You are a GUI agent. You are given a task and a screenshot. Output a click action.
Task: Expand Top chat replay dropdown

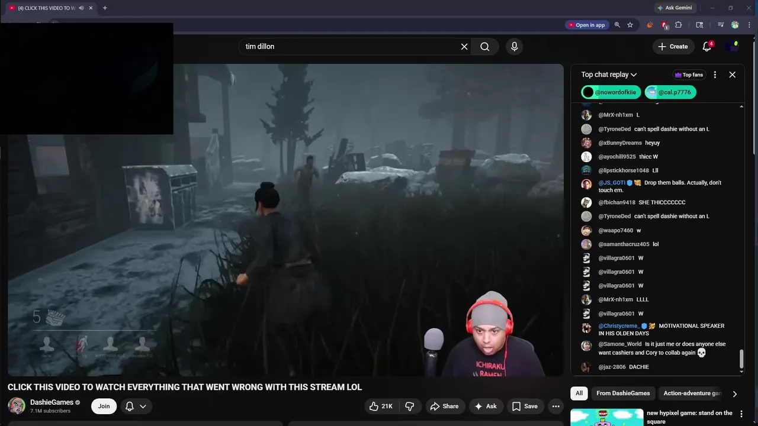pos(609,75)
